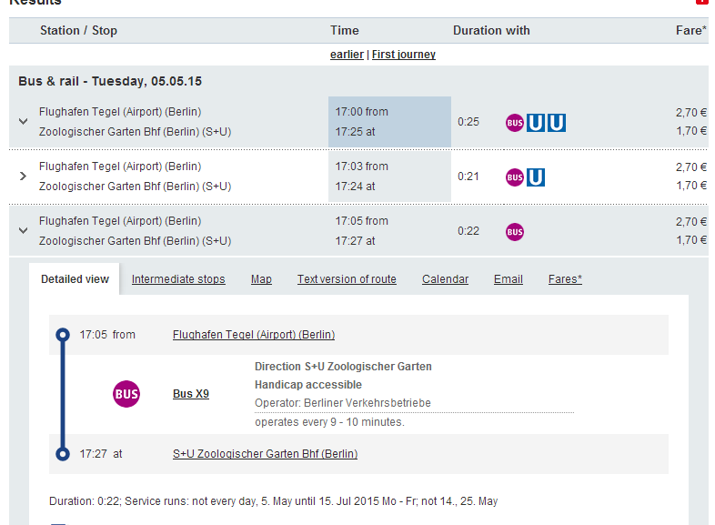This screenshot has width=715, height=525.
Task: Open the Text version of route tab
Action: coord(347,279)
